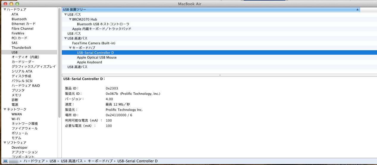Click the Prolific Technology Inc. manufacturer value
Image resolution: width=377 pixels, height=165 pixels.
click(124, 110)
